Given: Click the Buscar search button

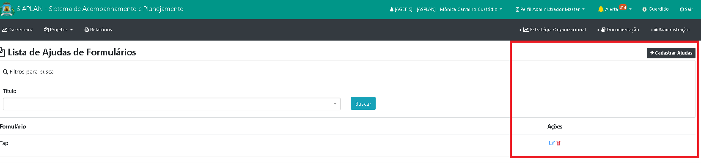Looking at the screenshot, I should pyautogui.click(x=363, y=104).
